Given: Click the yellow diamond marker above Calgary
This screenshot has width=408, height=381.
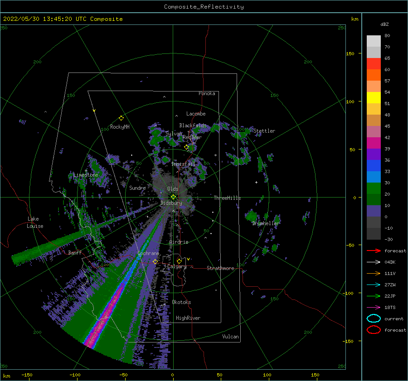Looking at the screenshot, I should click(179, 261).
